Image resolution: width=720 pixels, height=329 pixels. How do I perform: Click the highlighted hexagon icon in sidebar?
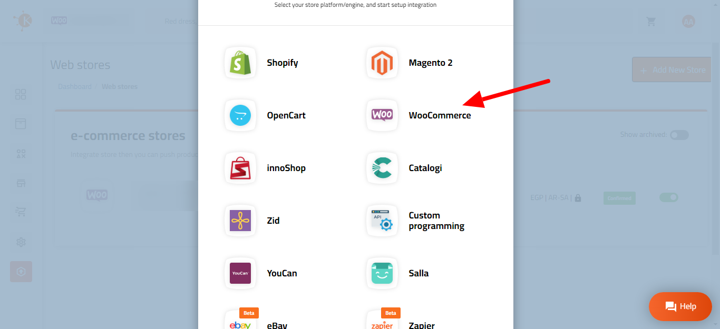coord(21,272)
